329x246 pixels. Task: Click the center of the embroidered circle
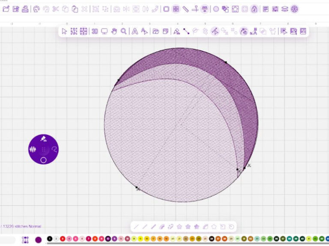pyautogui.click(x=181, y=125)
